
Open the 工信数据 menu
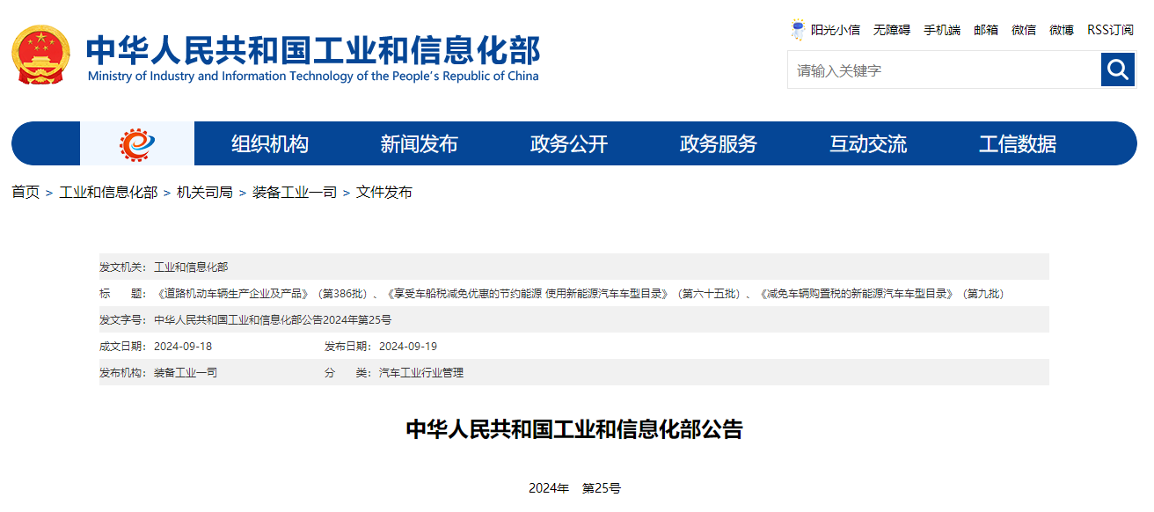pyautogui.click(x=1017, y=143)
